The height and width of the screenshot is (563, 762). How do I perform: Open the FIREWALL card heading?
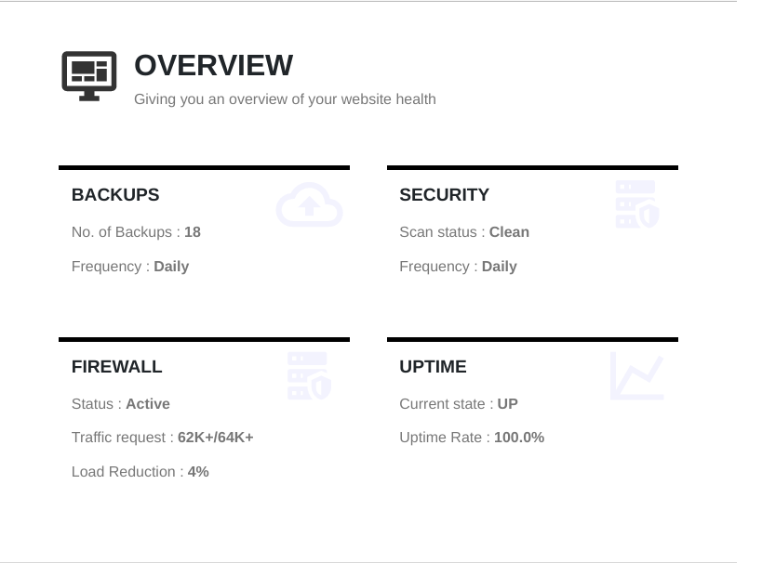[116, 367]
